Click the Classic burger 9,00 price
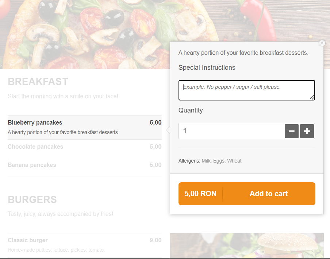The image size is (330, 259). tap(156, 240)
